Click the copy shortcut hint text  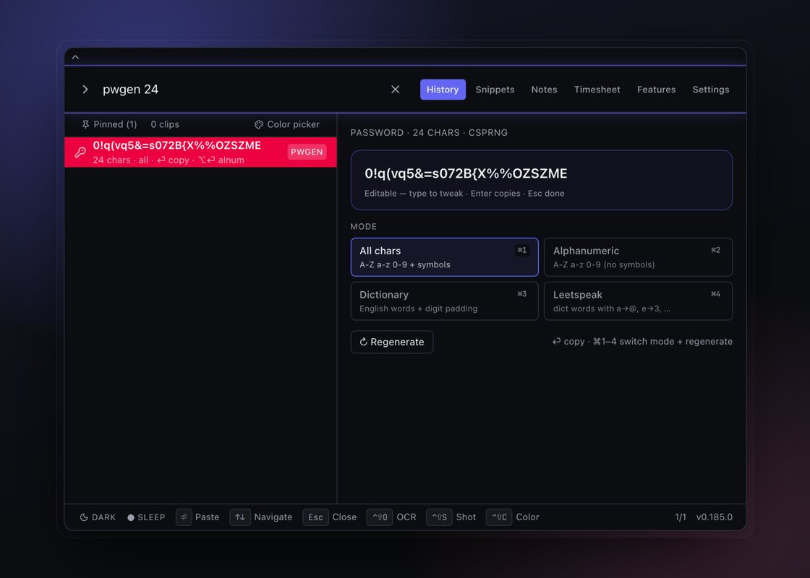pos(642,341)
